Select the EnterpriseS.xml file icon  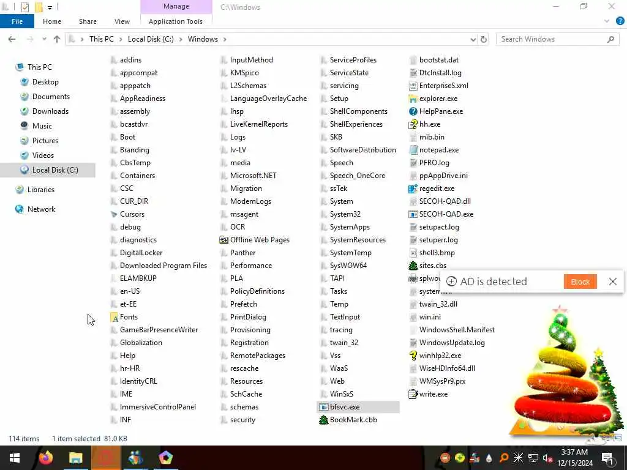coord(413,86)
